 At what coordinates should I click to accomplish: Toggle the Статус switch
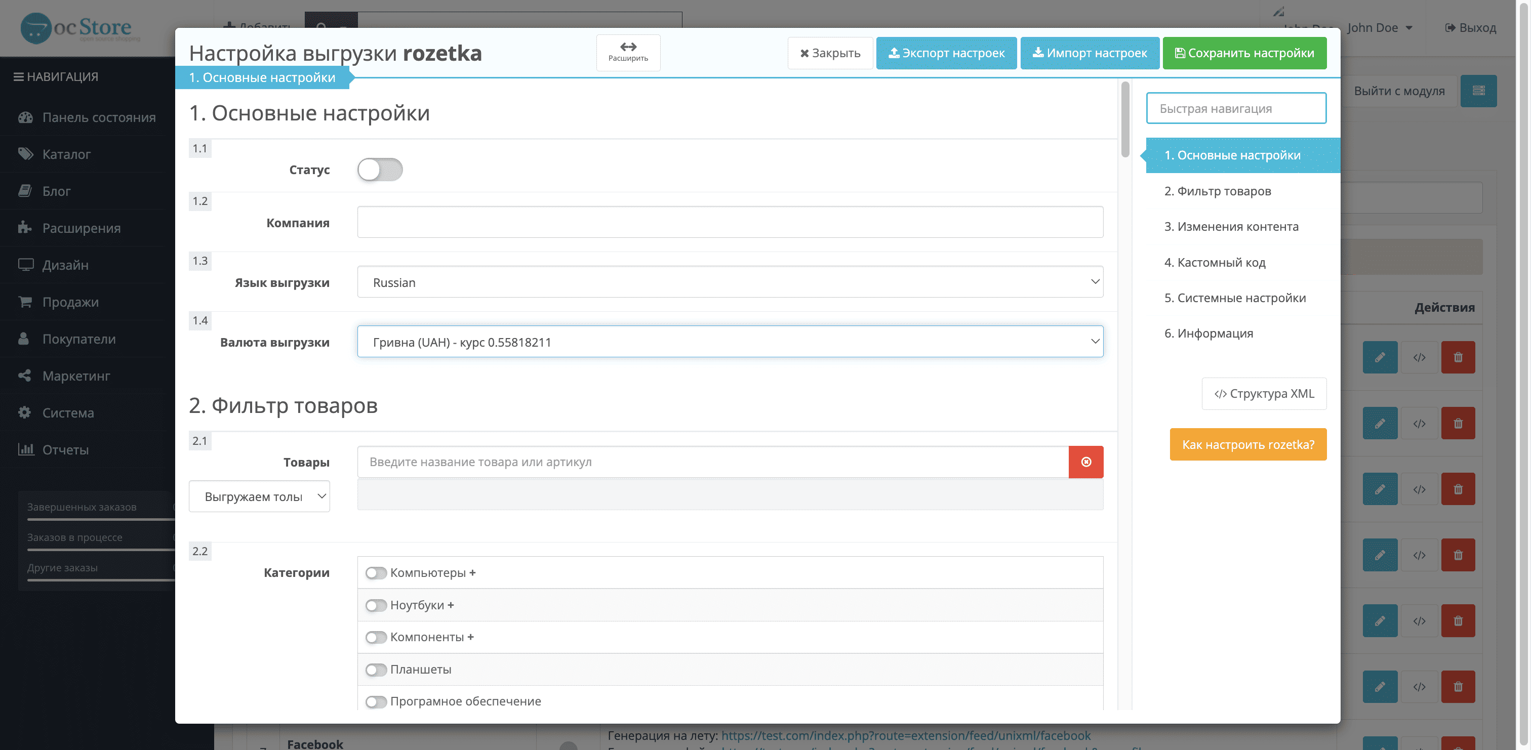pyautogui.click(x=380, y=170)
